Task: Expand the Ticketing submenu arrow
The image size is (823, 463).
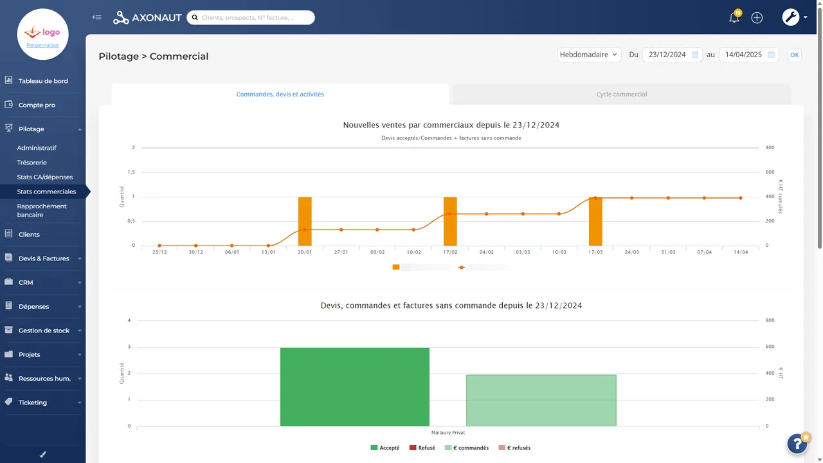Action: coord(80,403)
